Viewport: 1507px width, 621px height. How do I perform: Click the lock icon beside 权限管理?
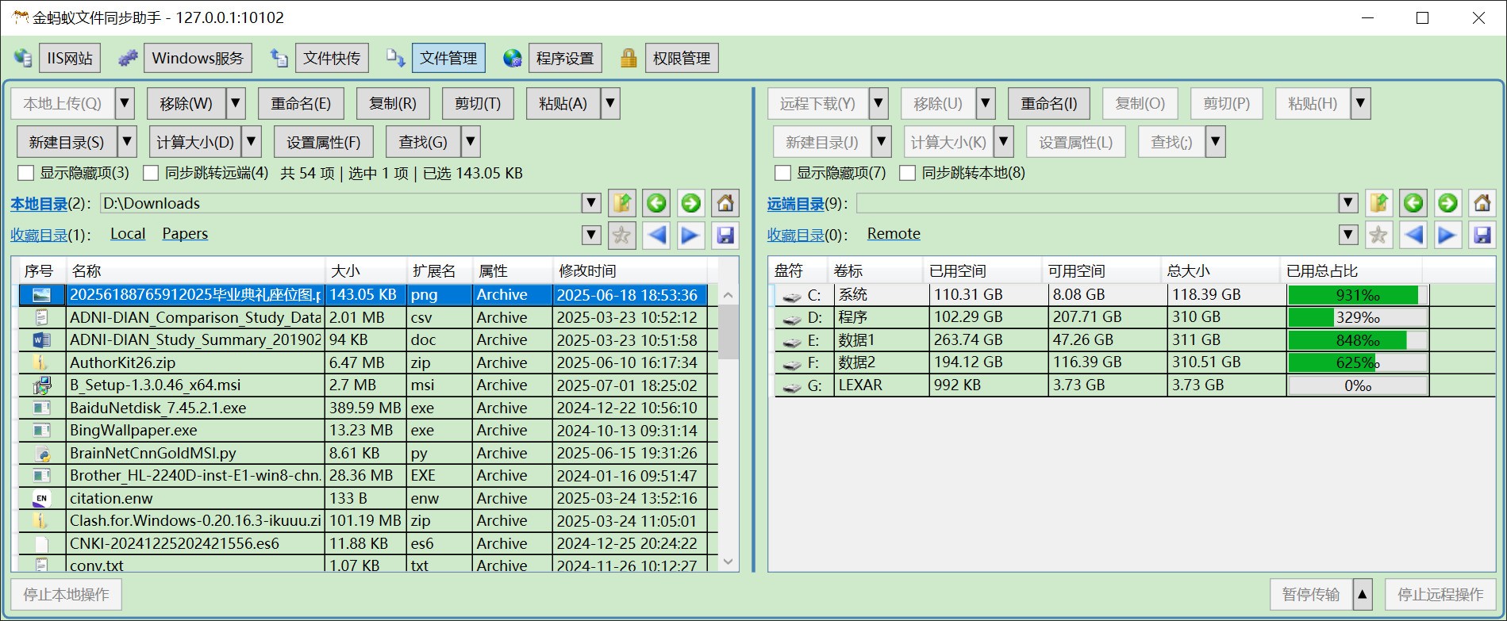tap(629, 58)
